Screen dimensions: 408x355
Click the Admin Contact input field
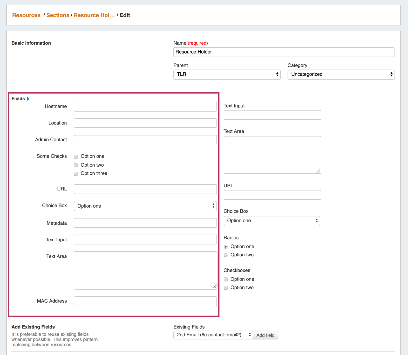(x=145, y=140)
